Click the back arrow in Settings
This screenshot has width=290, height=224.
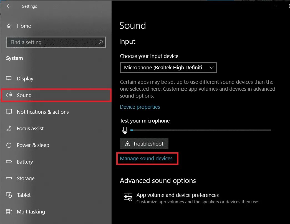[x=9, y=6]
